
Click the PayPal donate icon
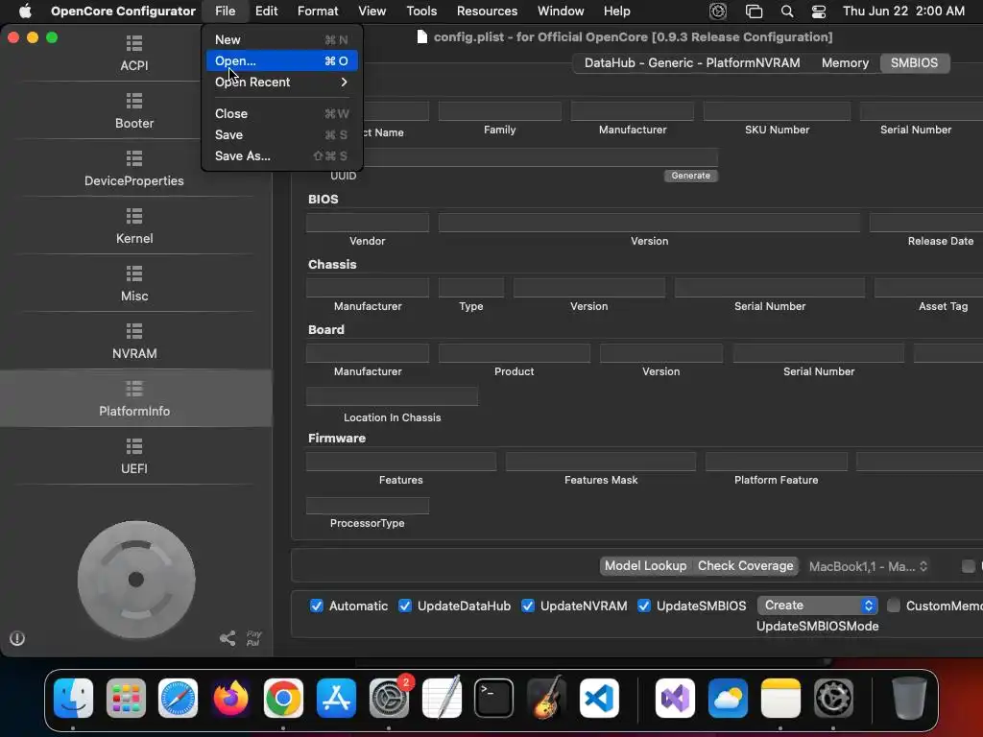point(253,638)
